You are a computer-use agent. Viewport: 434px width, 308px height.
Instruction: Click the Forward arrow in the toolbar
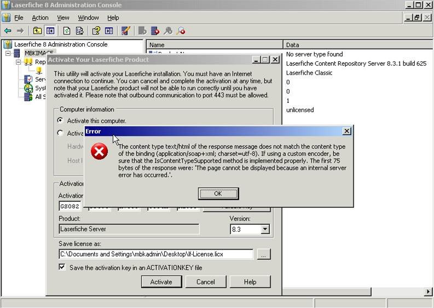click(20, 31)
